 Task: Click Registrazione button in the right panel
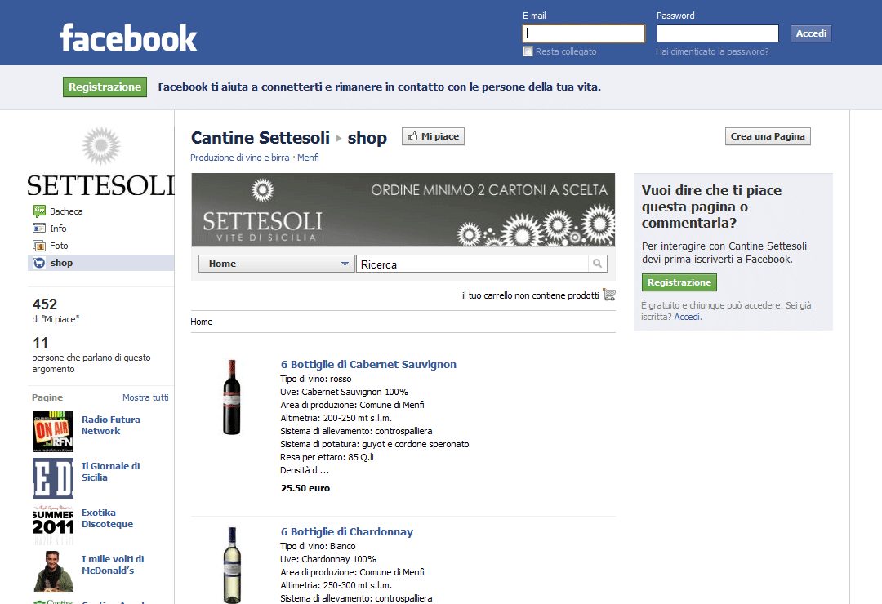[x=679, y=282]
